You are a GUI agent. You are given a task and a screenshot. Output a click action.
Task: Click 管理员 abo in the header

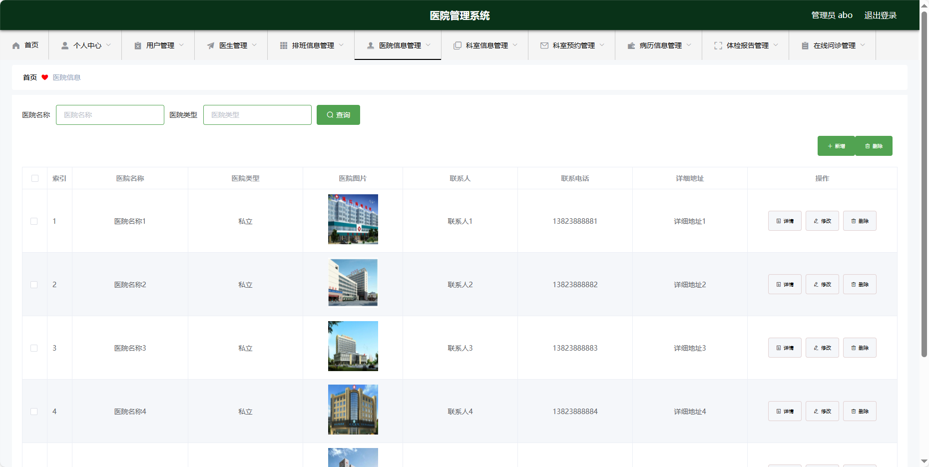(832, 15)
